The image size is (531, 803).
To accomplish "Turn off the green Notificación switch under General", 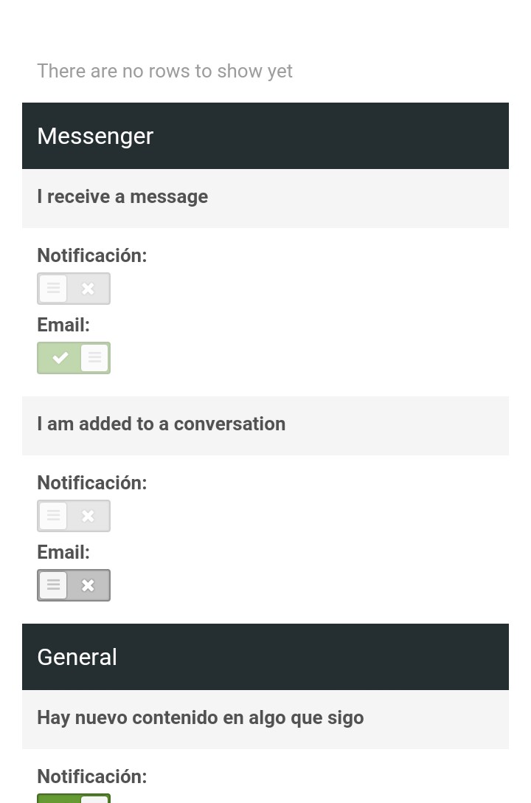I will (74, 798).
